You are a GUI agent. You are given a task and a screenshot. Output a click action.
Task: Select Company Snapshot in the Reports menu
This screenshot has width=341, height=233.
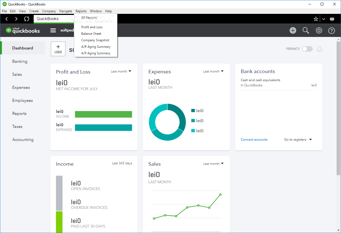tap(96, 40)
